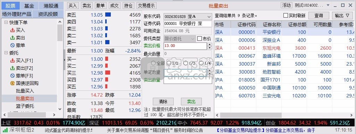
Task: Select 批量买入 in the tree
Action: (25, 91)
